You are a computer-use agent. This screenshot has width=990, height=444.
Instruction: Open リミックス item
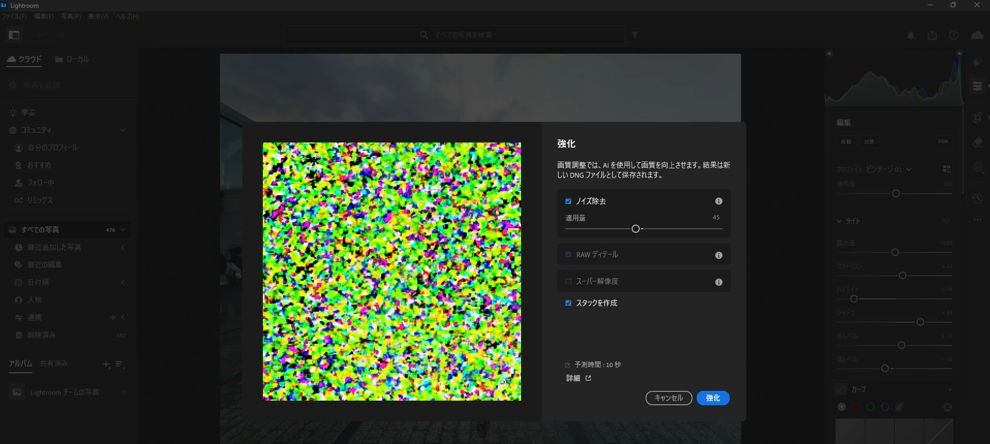34,200
